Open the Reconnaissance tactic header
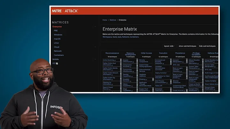Viewport: 230px width, 129px height. 112,53
